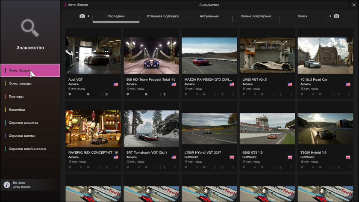Click comment icon under 908 HDi Team Peugeot
This screenshot has width=359, height=202.
(x=146, y=94)
